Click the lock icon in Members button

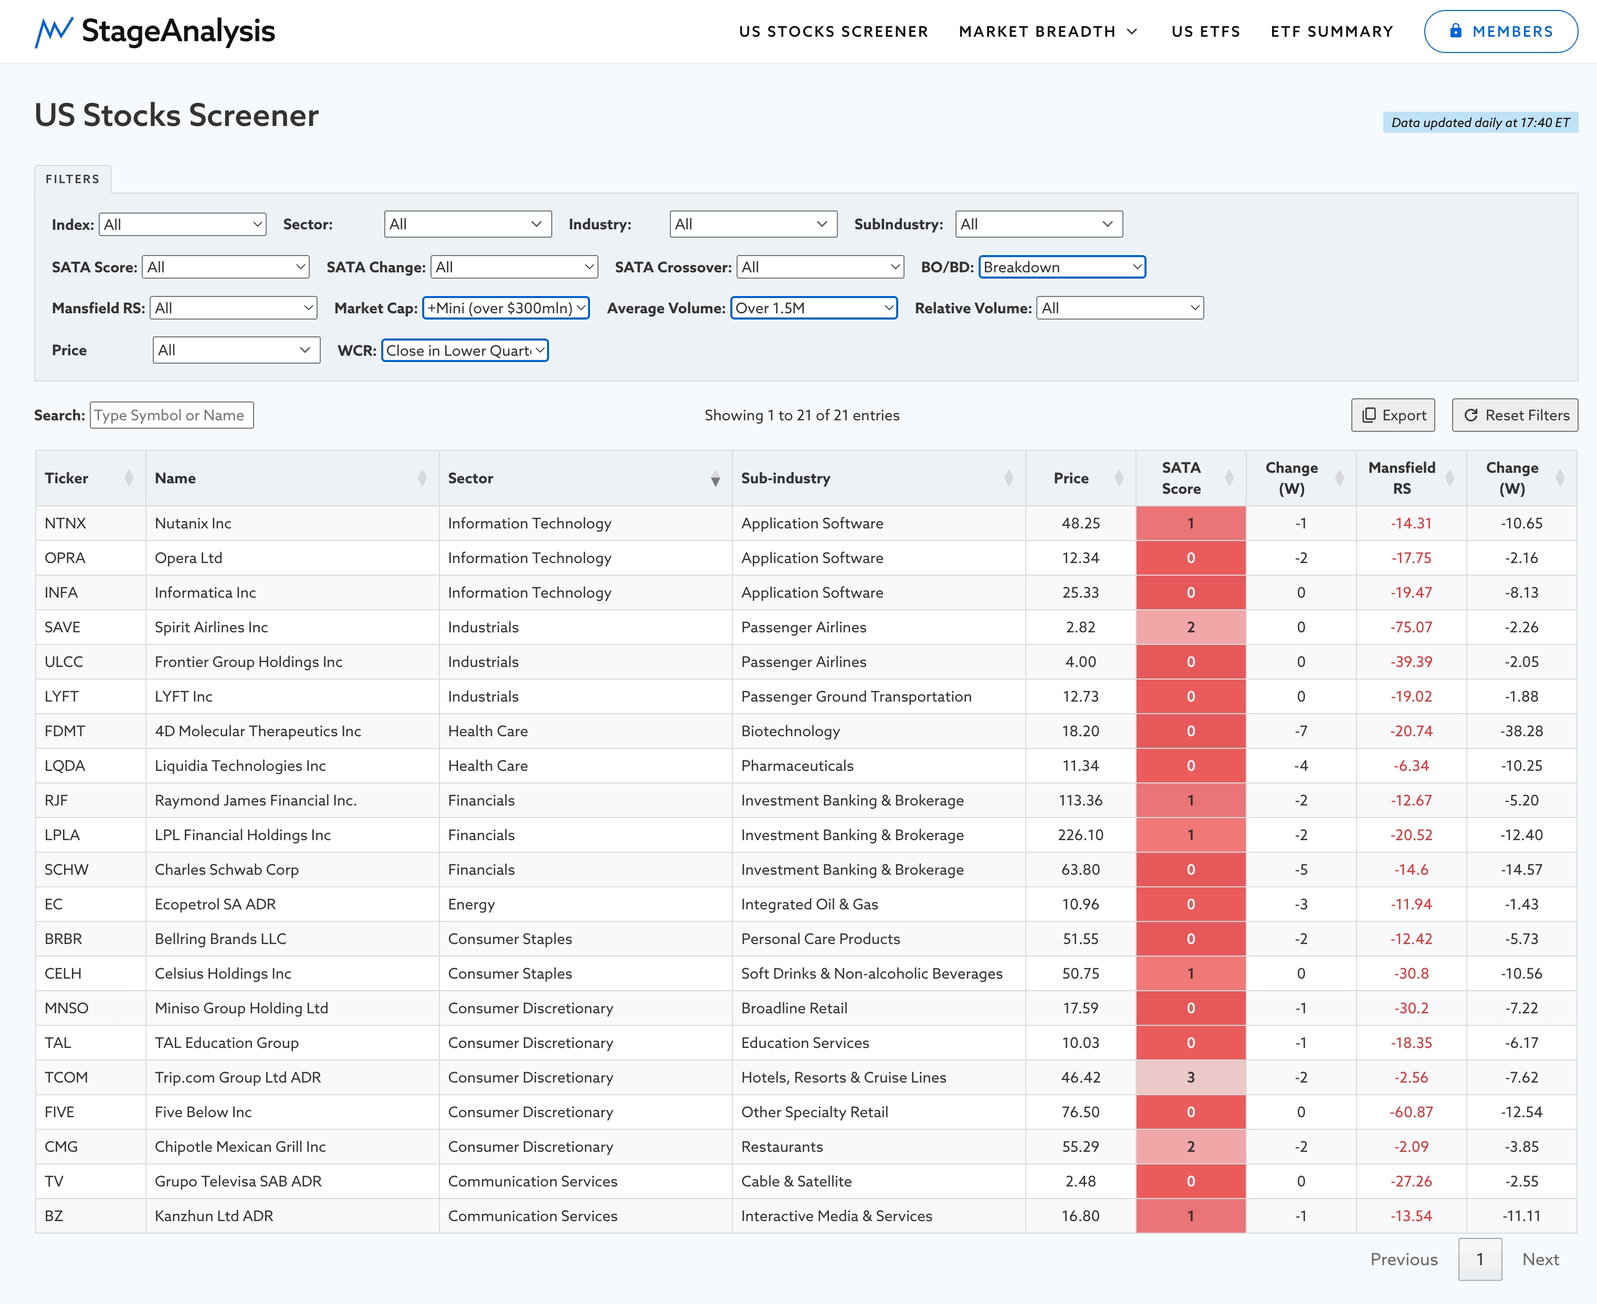point(1456,31)
